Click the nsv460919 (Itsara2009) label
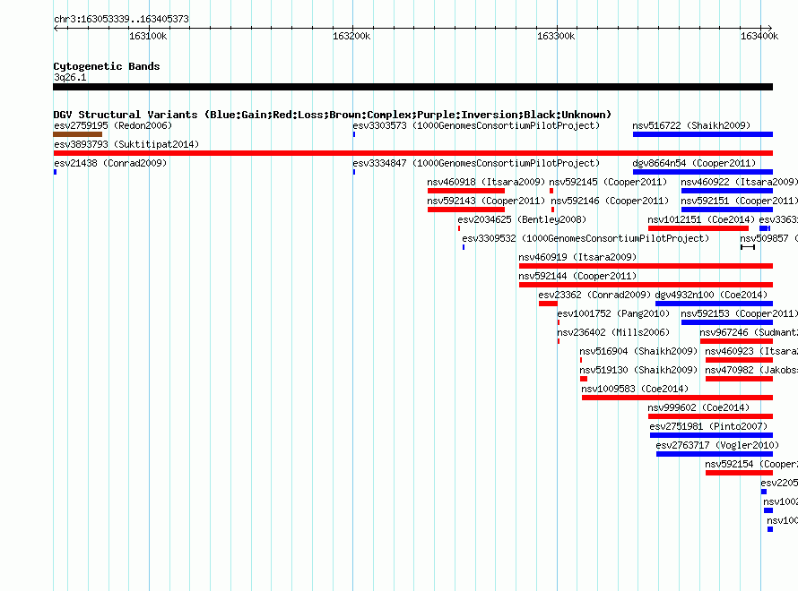The width and height of the screenshot is (798, 591). pyautogui.click(x=577, y=257)
